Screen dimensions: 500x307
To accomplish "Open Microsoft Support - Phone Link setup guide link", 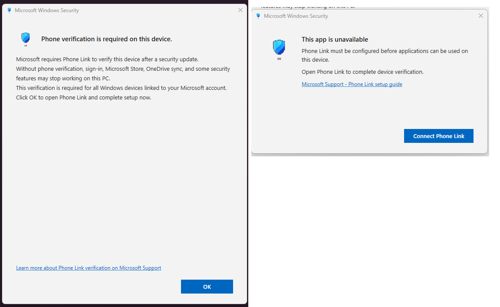I will (352, 84).
